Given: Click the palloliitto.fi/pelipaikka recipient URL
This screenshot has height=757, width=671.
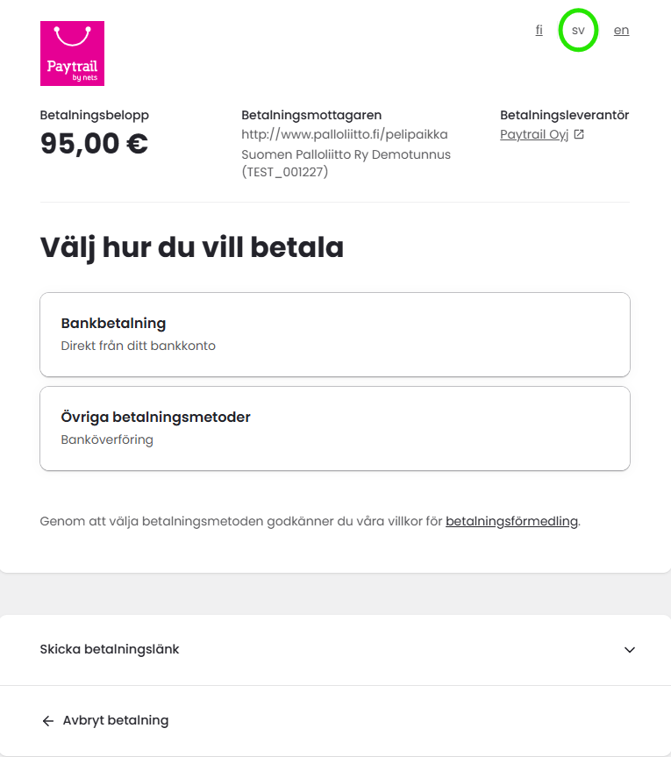Looking at the screenshot, I should (x=345, y=134).
